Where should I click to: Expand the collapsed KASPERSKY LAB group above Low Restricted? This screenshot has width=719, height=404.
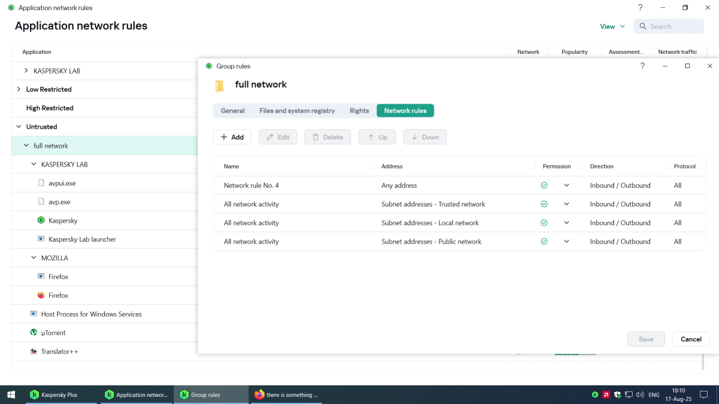click(26, 71)
